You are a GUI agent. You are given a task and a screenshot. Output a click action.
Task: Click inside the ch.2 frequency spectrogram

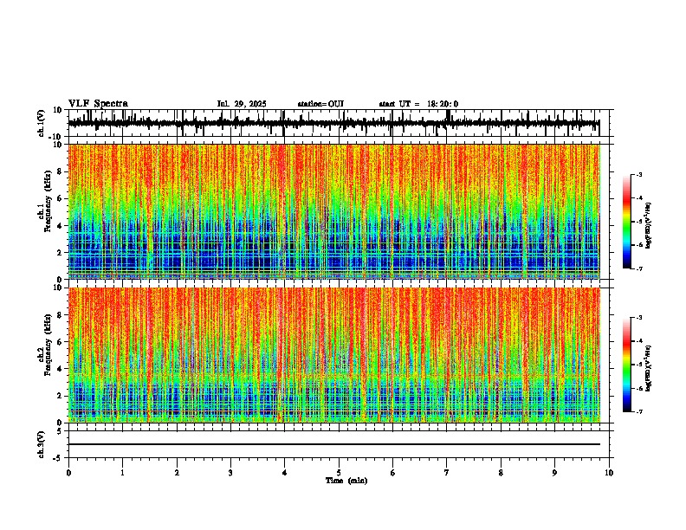click(x=334, y=355)
